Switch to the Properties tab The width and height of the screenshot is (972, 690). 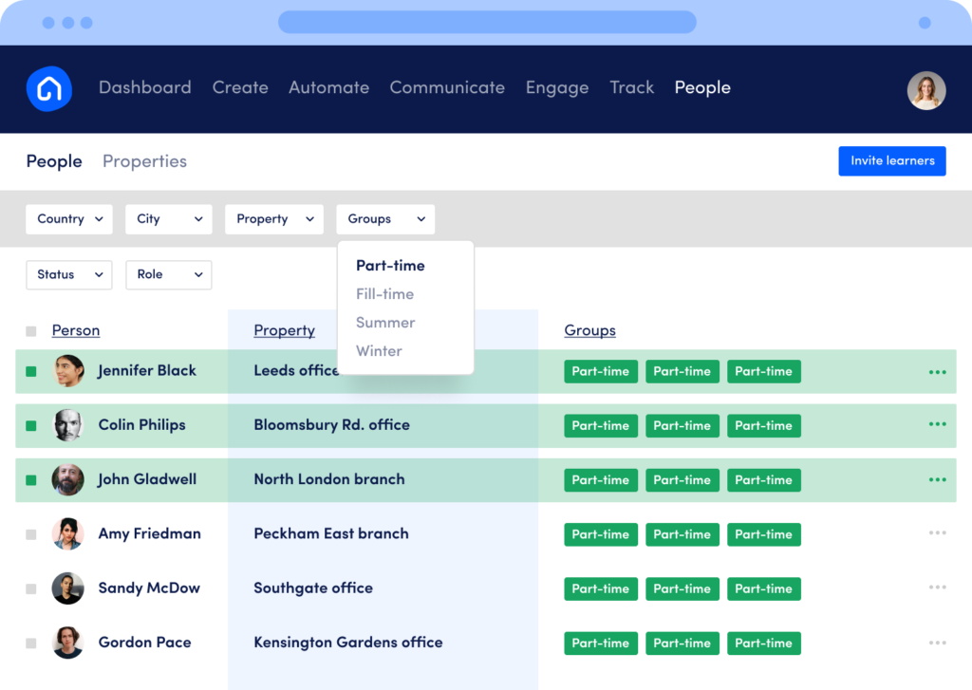click(x=144, y=161)
